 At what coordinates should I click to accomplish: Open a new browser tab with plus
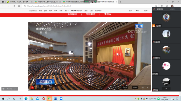click(x=120, y=2)
